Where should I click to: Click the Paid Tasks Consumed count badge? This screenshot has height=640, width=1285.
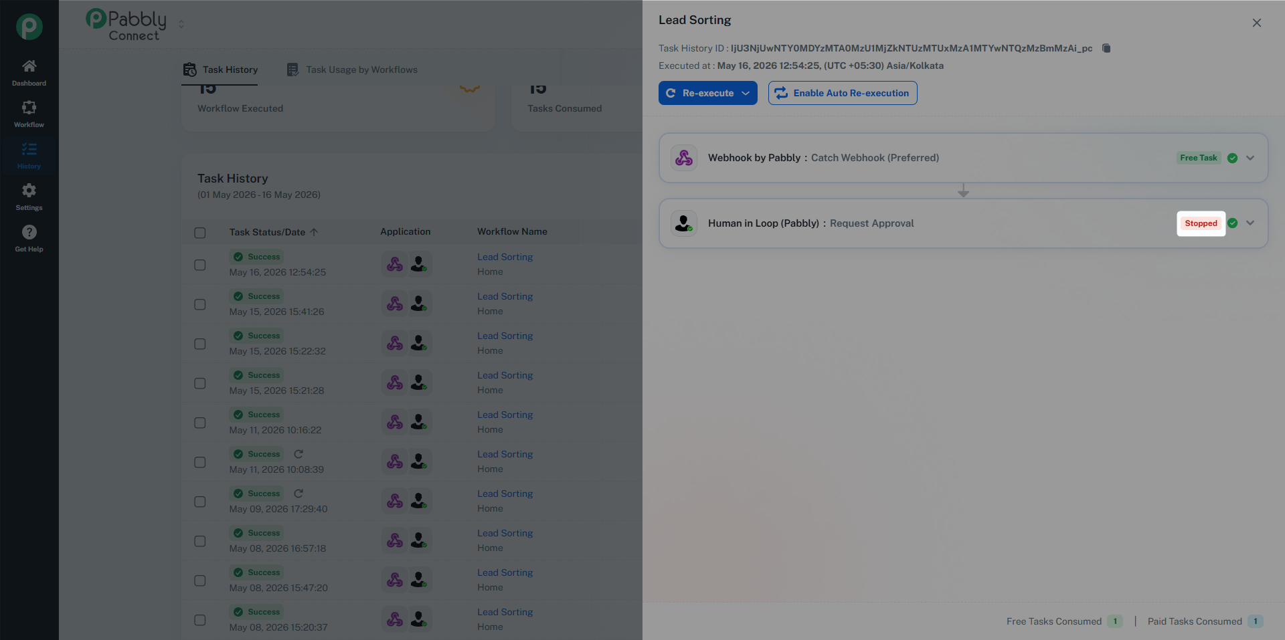[1256, 621]
